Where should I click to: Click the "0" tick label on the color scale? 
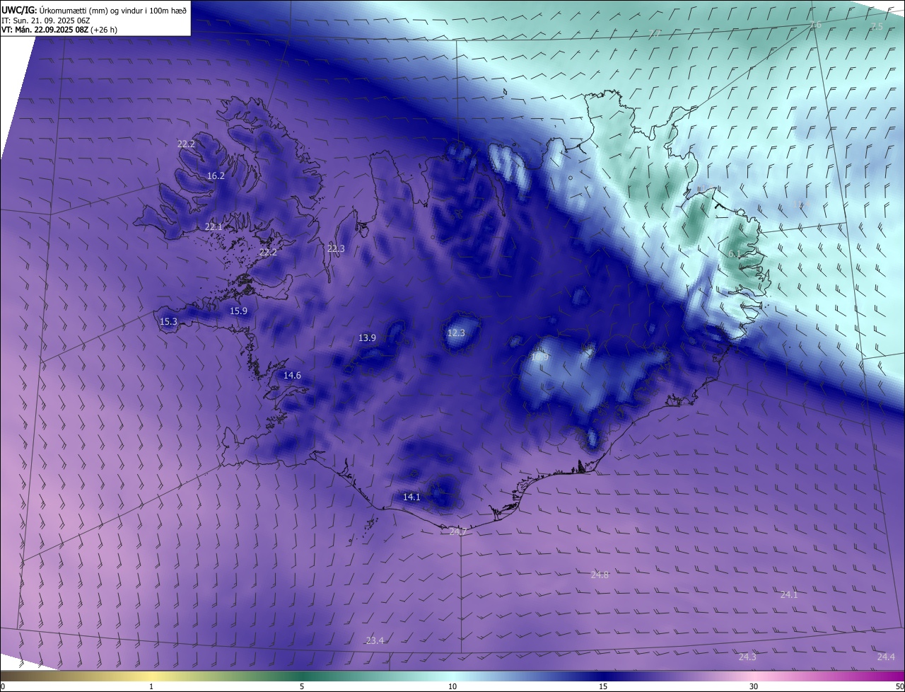point(3,686)
